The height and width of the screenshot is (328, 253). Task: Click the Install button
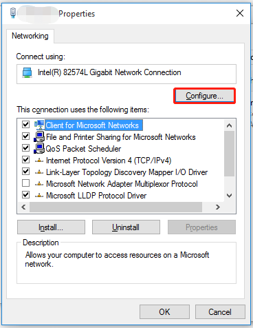click(51, 227)
